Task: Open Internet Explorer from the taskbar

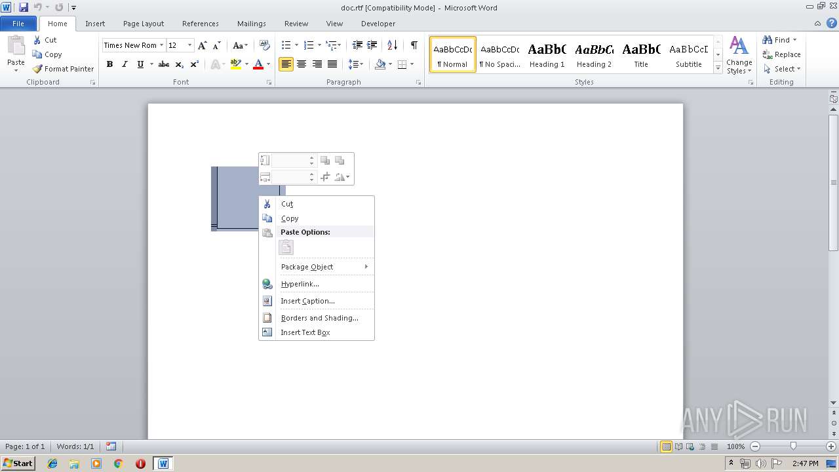Action: point(52,463)
